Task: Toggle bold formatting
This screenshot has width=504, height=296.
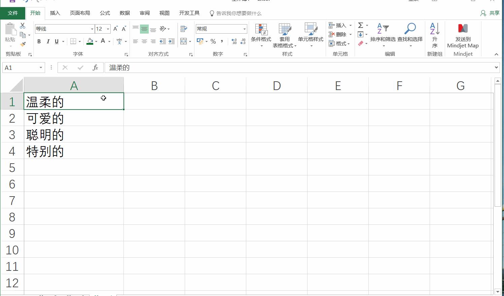Action: click(39, 41)
